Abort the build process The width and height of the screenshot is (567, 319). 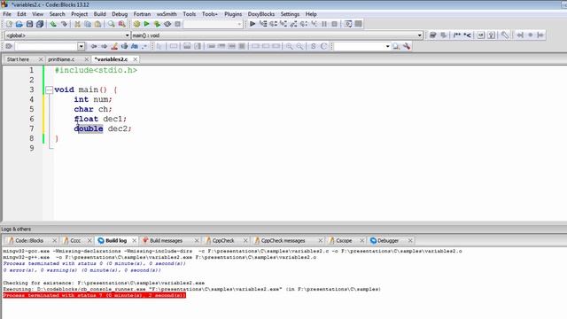(x=177, y=24)
